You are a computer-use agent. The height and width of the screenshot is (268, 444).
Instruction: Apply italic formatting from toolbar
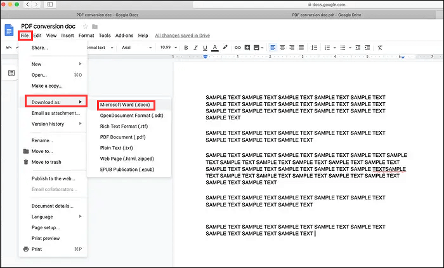click(x=195, y=47)
